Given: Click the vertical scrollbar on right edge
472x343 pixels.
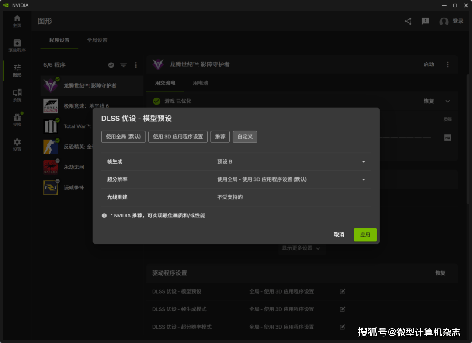Looking at the screenshot, I should pyautogui.click(x=468, y=139).
